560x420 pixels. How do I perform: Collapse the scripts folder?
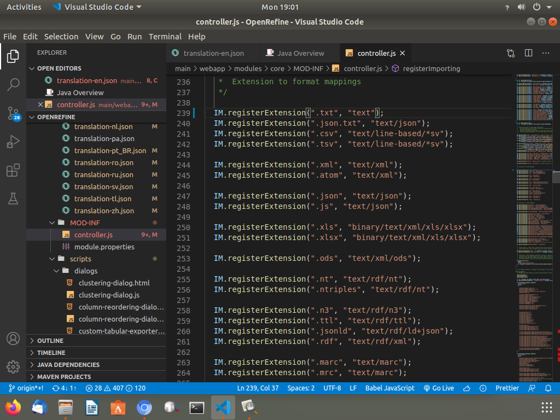tap(52, 259)
